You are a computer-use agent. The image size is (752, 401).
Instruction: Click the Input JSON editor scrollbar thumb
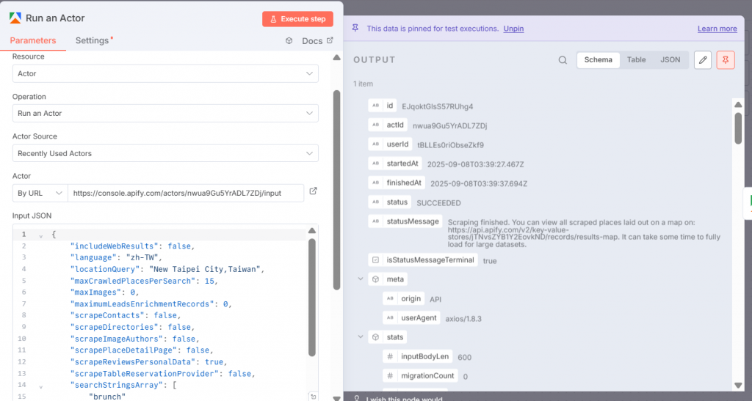[x=311, y=298]
